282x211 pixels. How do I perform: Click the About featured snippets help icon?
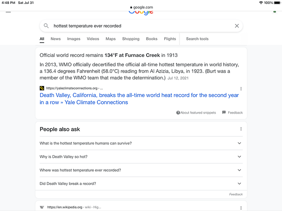[178, 113]
